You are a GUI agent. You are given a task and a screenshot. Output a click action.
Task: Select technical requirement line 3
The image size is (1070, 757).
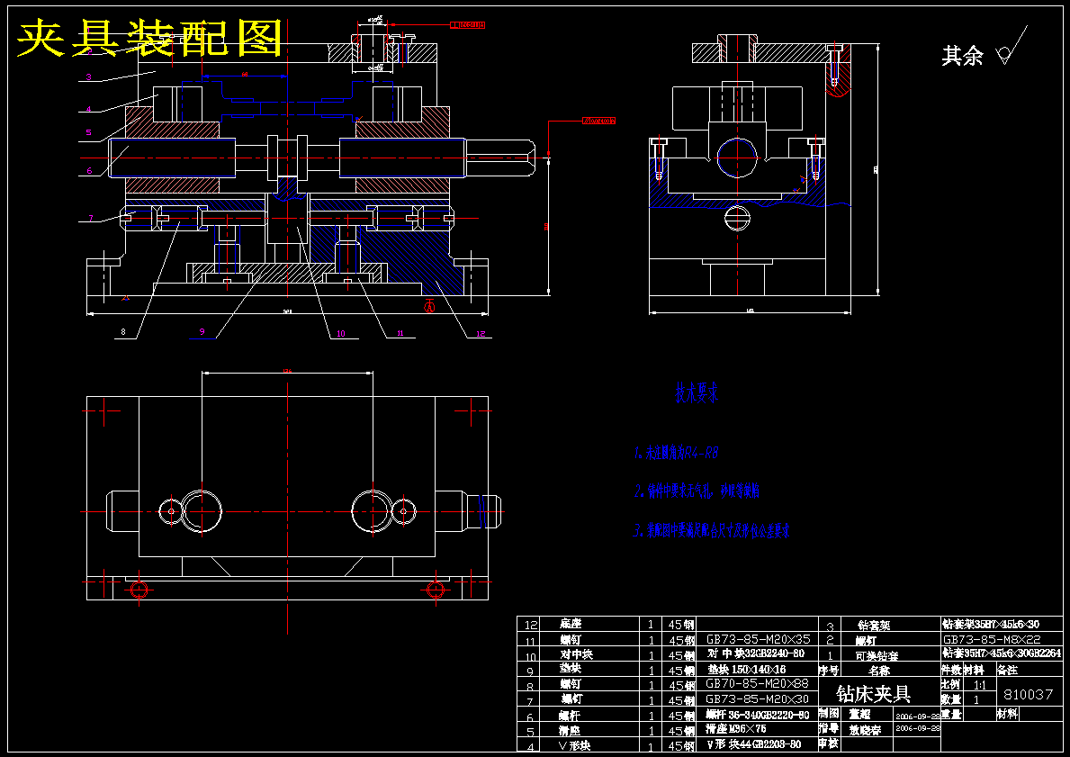point(712,530)
